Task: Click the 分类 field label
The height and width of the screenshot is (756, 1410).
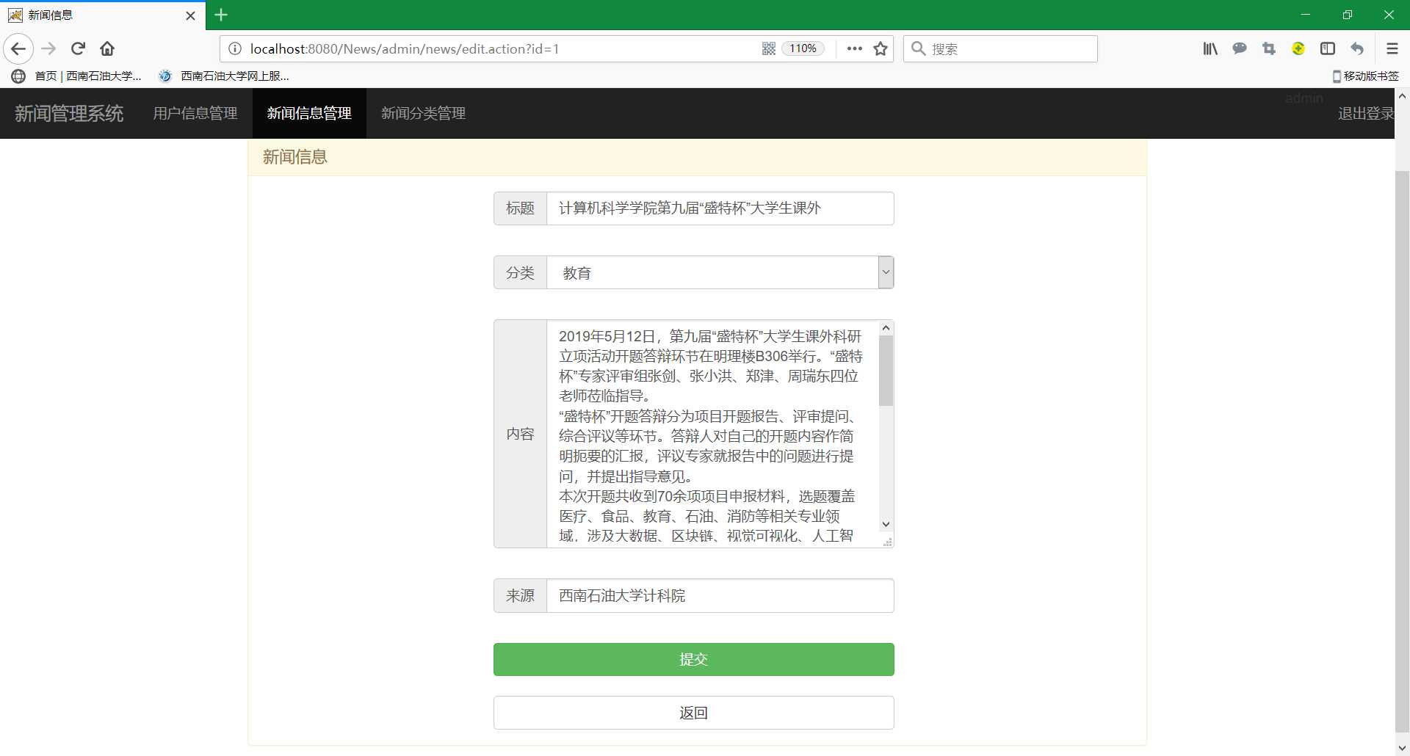Action: [x=520, y=272]
